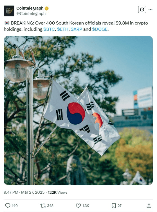Open the $ETH cashtag link

(63, 29)
